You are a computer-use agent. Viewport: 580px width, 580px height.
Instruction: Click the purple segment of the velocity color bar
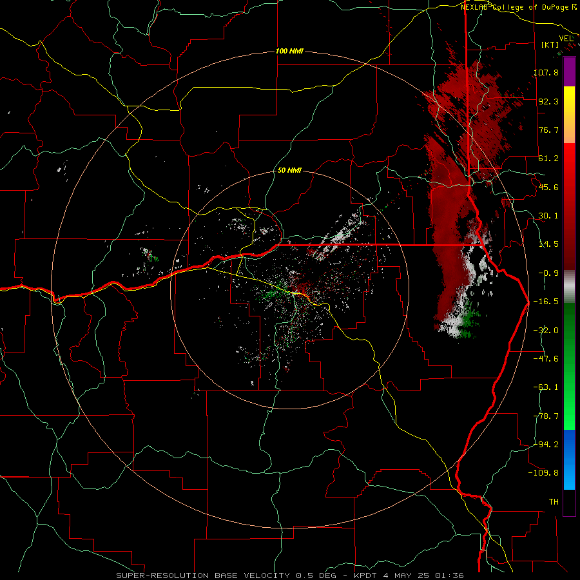point(569,72)
